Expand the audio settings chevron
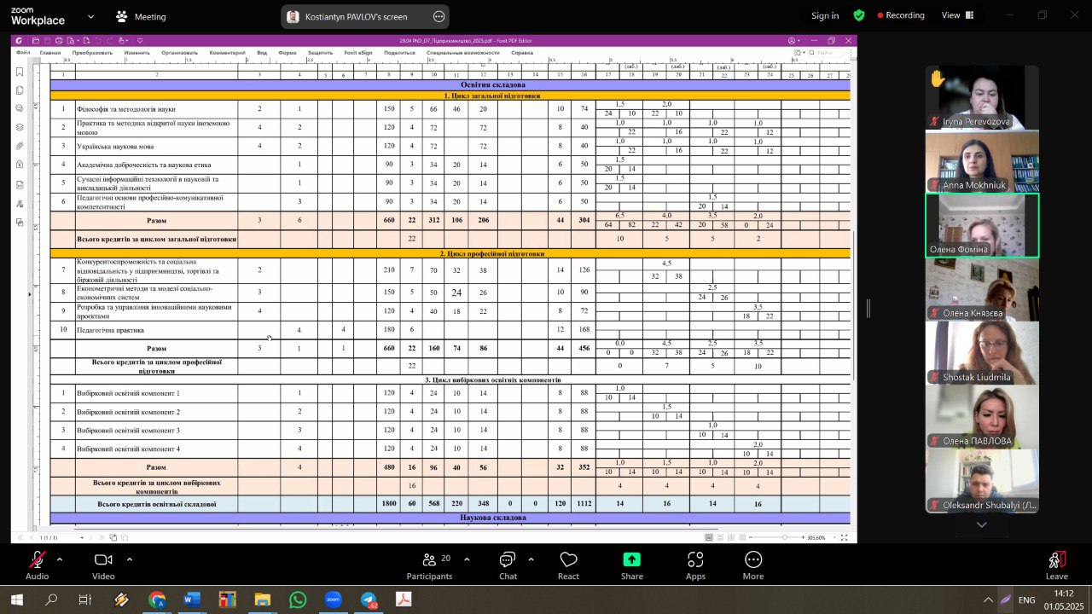 click(x=60, y=559)
